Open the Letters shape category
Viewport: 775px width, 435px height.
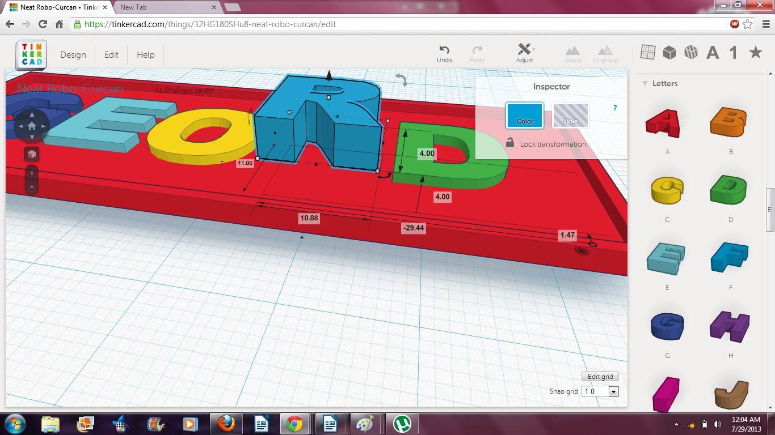pos(713,52)
